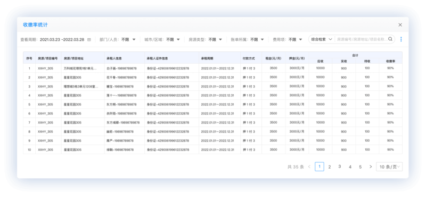Click the magnifier search icon
The width and height of the screenshot is (426, 201).
tap(390, 39)
